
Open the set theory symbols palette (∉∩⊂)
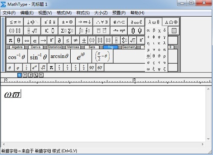[x=119, y=22]
